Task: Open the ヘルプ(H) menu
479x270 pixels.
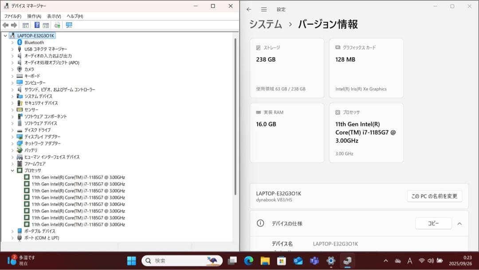Action: tap(75, 16)
